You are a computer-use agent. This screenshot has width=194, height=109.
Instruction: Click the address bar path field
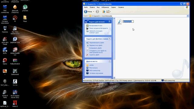pyautogui.click(x=138, y=16)
